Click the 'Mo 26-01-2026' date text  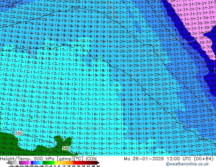pos(144,159)
